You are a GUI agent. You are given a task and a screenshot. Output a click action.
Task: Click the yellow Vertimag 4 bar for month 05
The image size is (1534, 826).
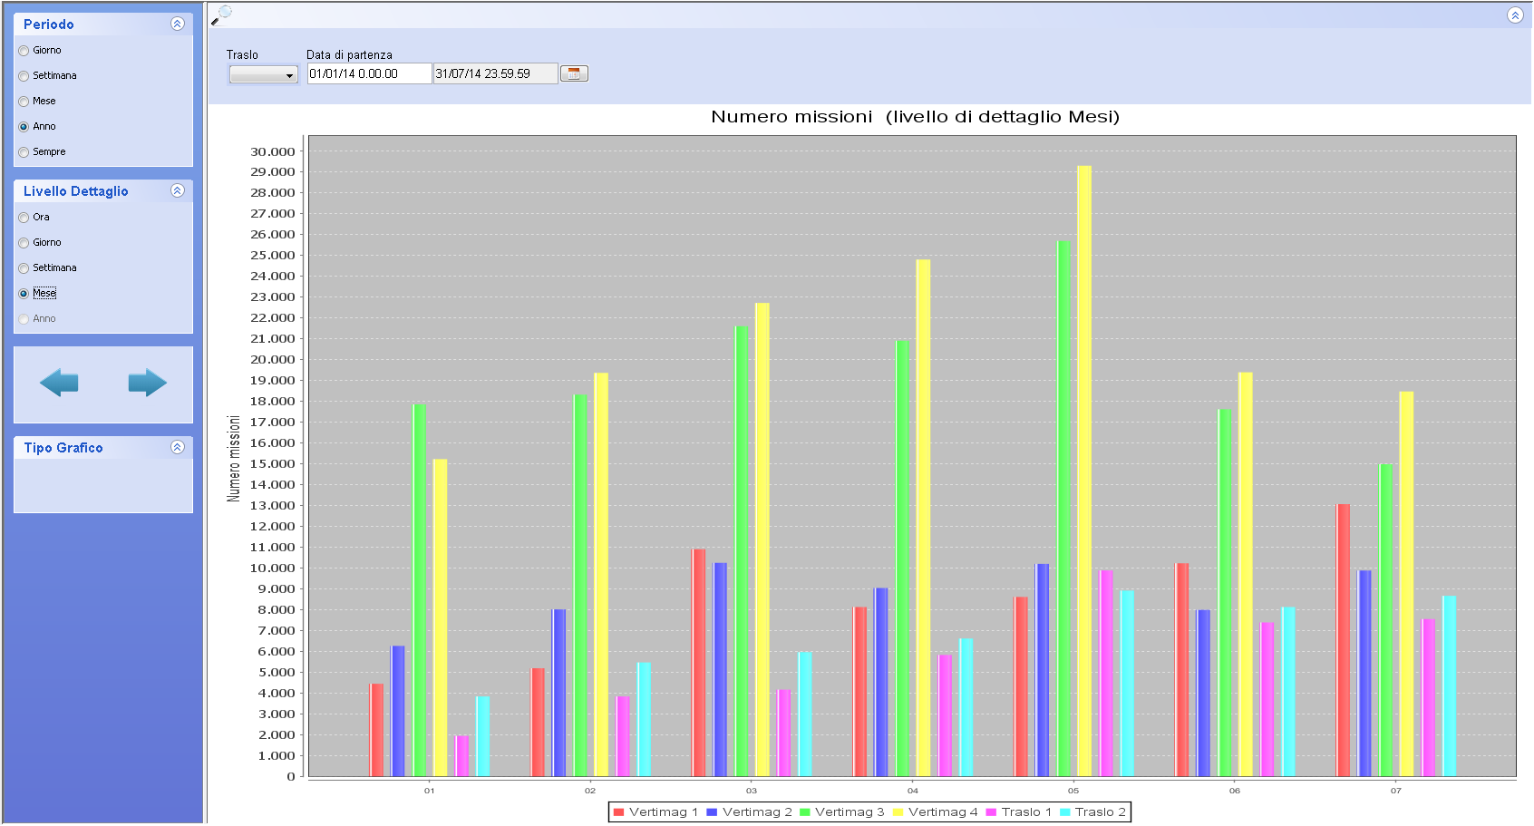(x=1083, y=471)
